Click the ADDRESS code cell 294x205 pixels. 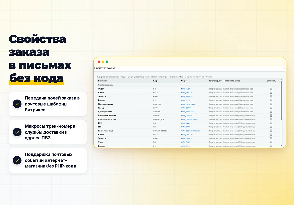point(157,112)
